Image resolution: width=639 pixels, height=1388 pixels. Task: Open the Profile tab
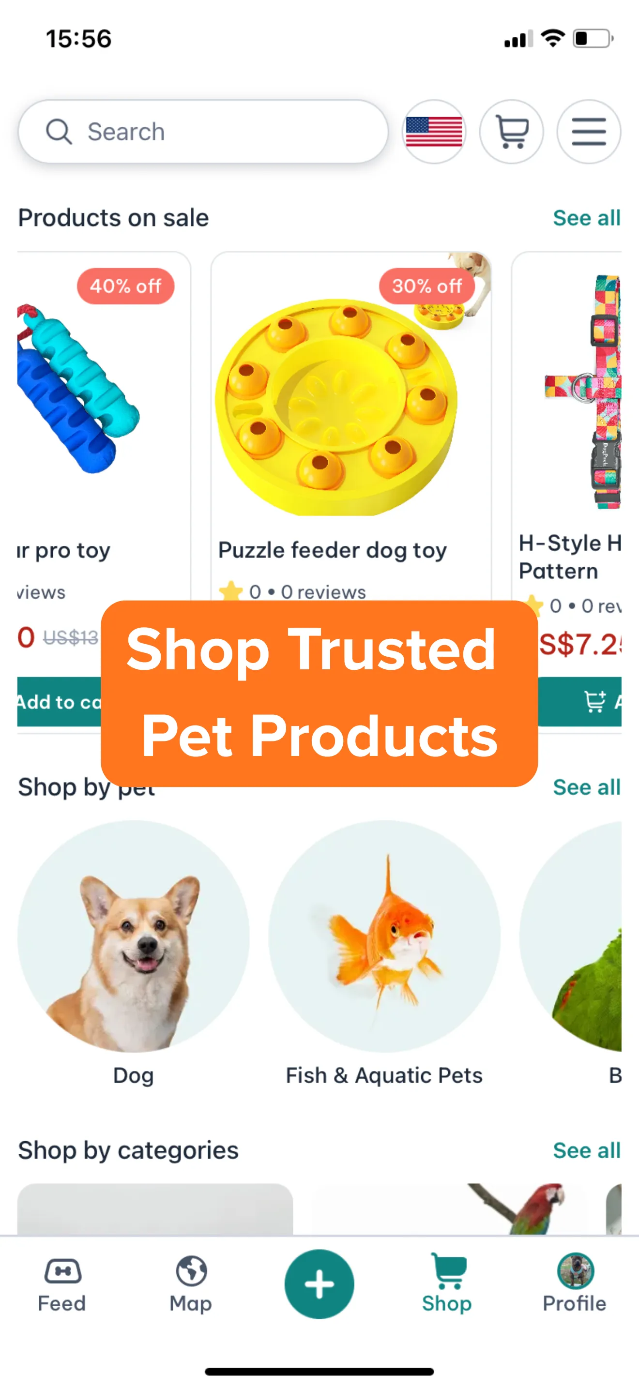point(574,1284)
